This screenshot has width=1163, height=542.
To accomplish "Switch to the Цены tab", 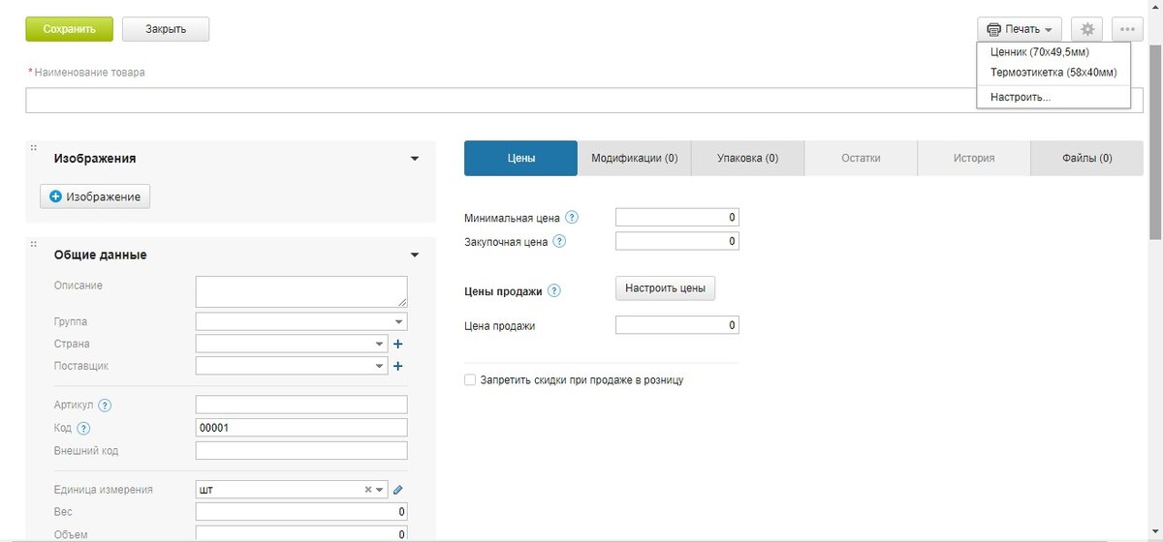I will click(520, 159).
